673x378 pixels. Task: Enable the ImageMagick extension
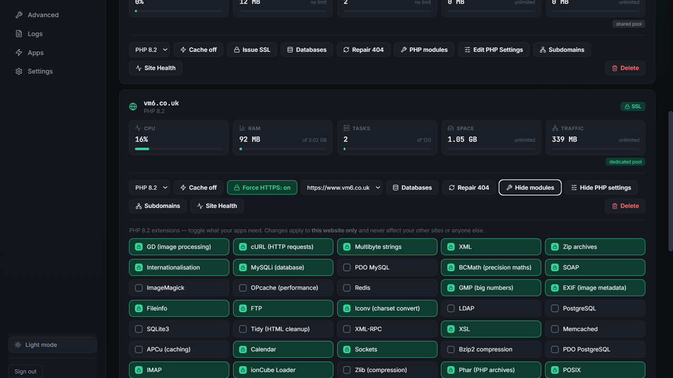(x=179, y=288)
